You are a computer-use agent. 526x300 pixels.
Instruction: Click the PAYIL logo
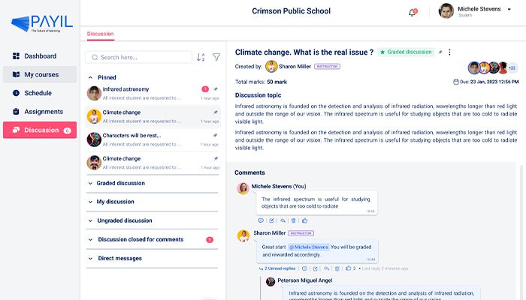click(42, 23)
